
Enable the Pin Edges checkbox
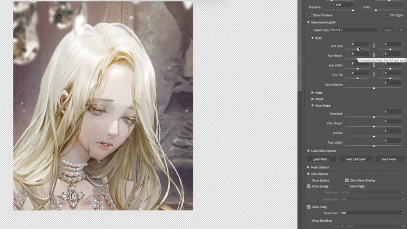click(x=387, y=15)
